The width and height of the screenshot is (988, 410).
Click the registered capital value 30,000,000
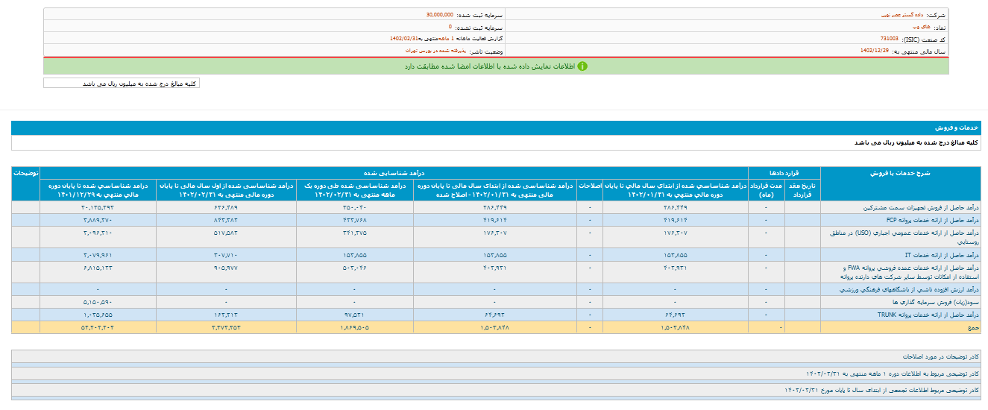[x=439, y=15]
